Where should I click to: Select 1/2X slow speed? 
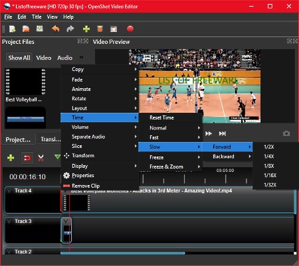[x=276, y=147]
